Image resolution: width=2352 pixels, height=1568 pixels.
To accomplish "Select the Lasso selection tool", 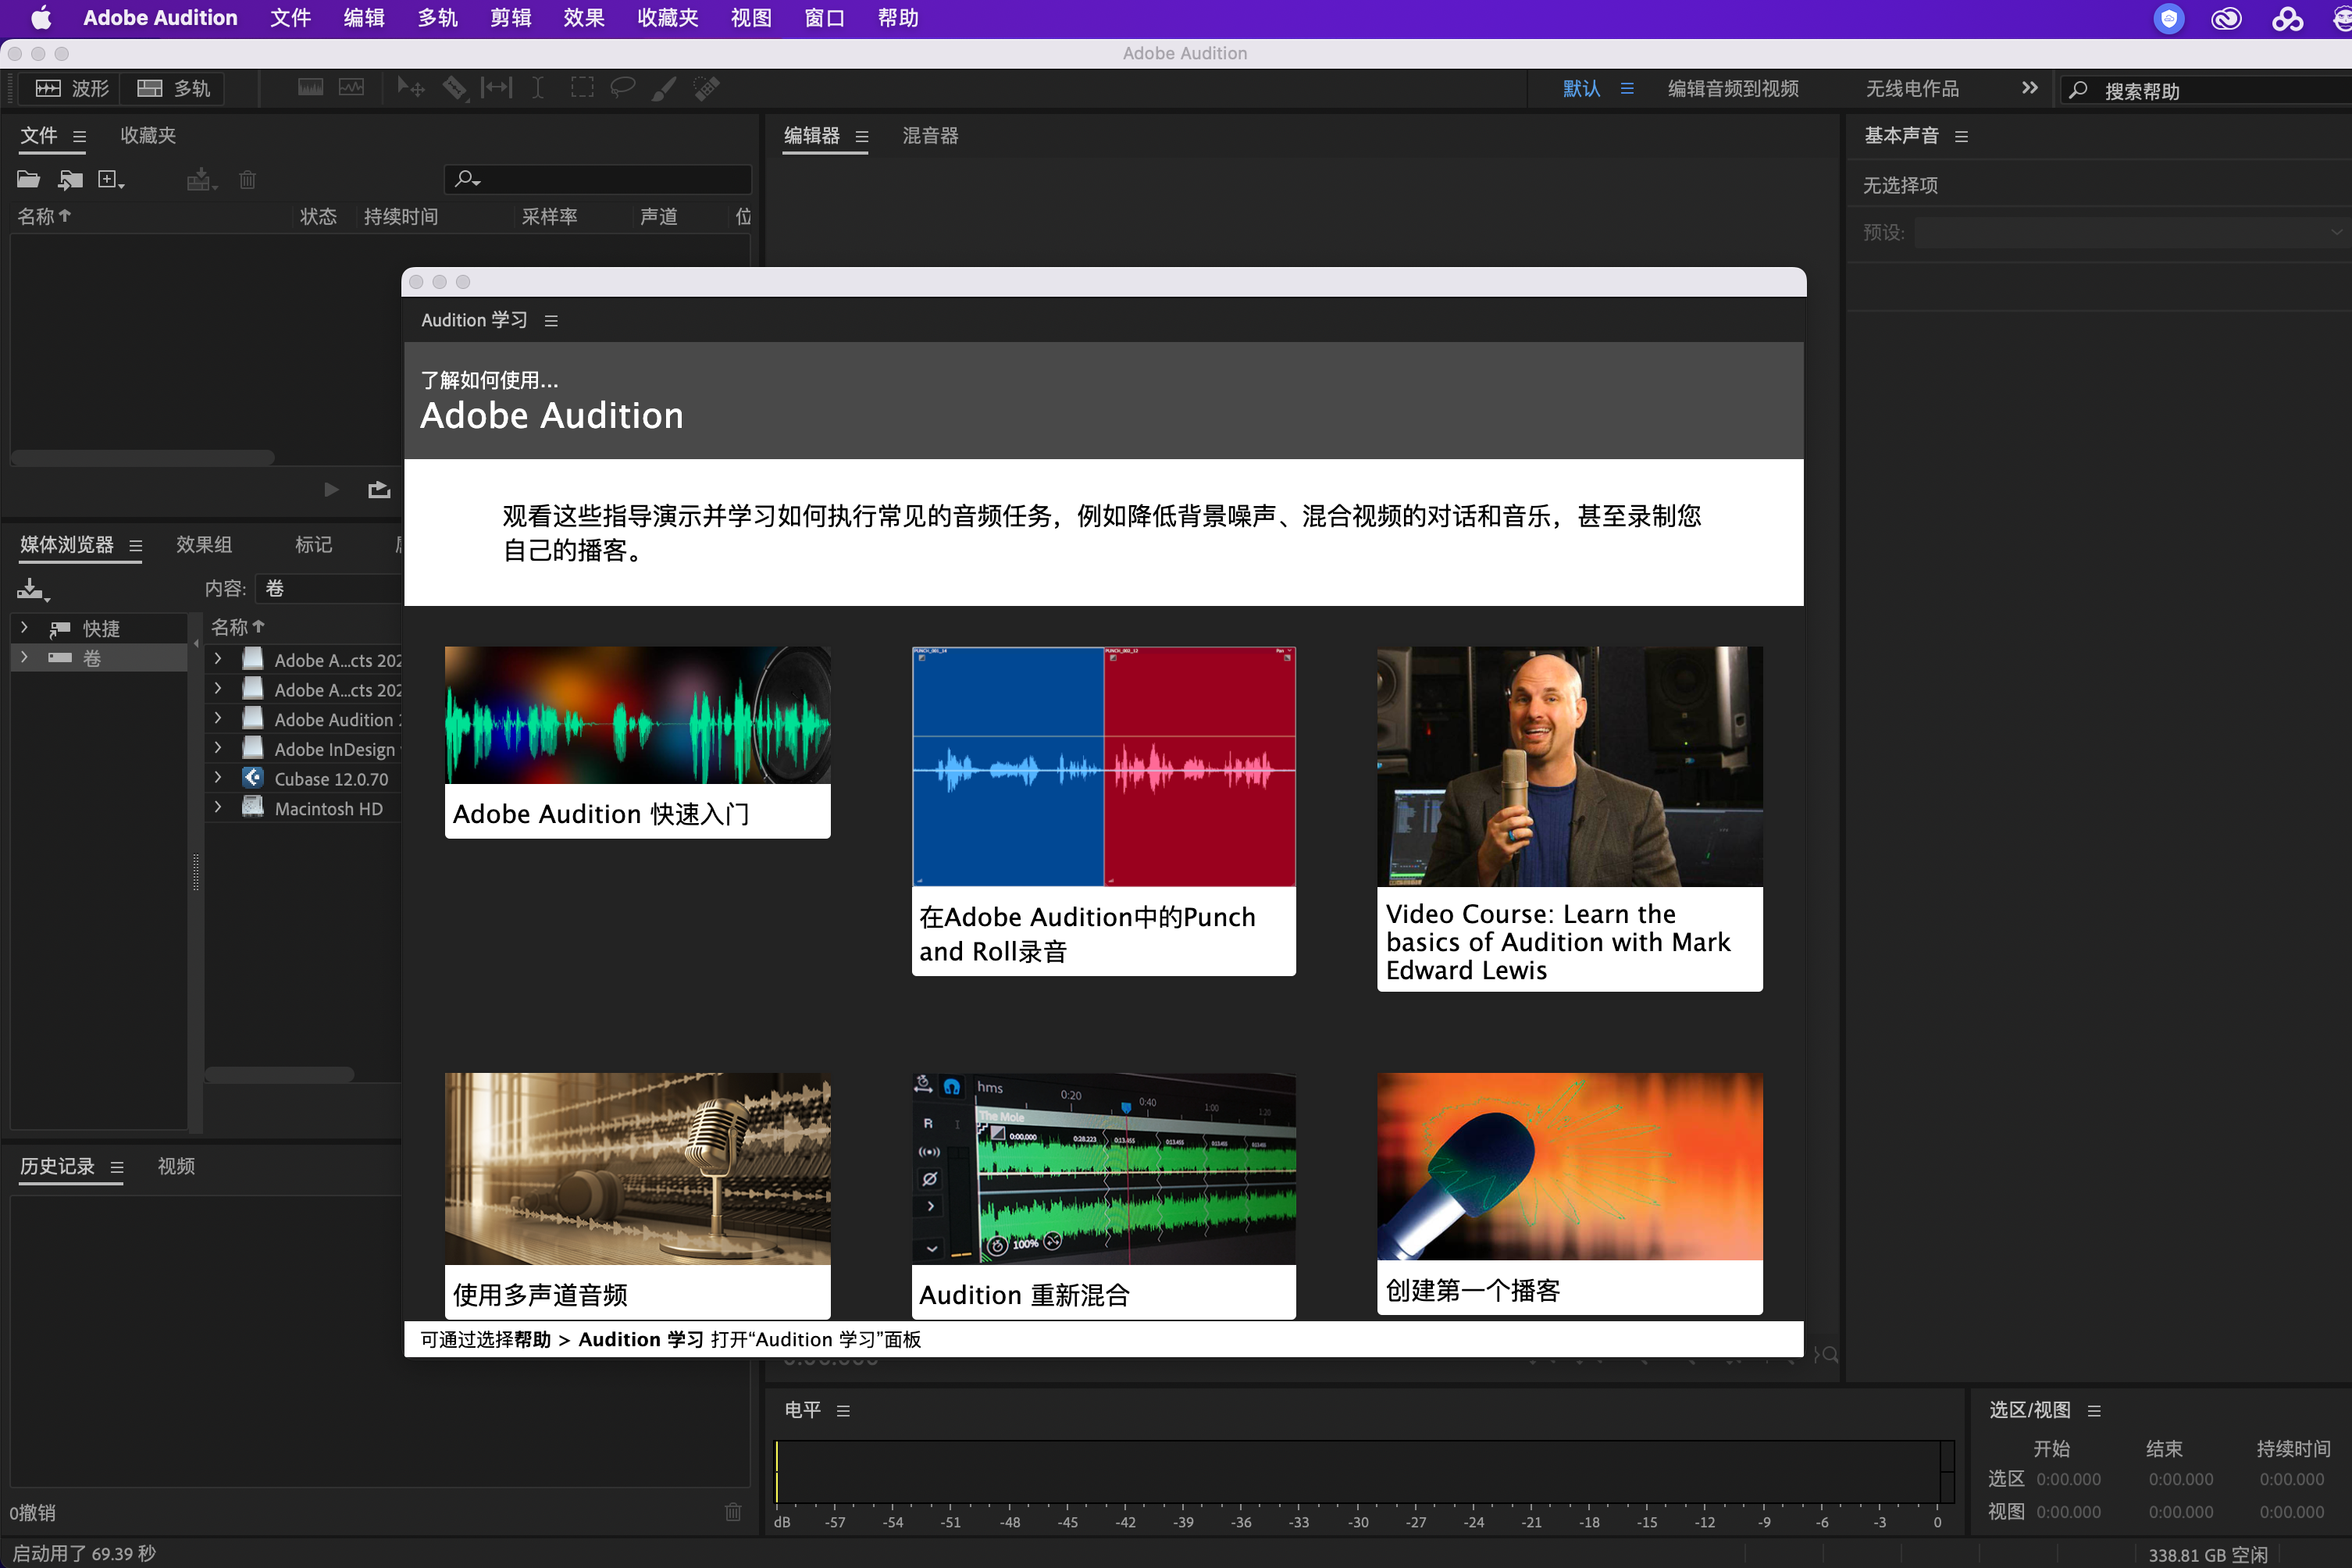I will [x=622, y=88].
